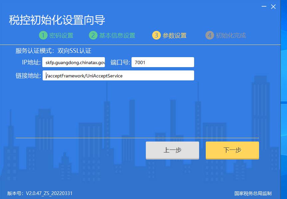Select the 初始化完成 wizard step
287x199 pixels.
click(x=231, y=35)
